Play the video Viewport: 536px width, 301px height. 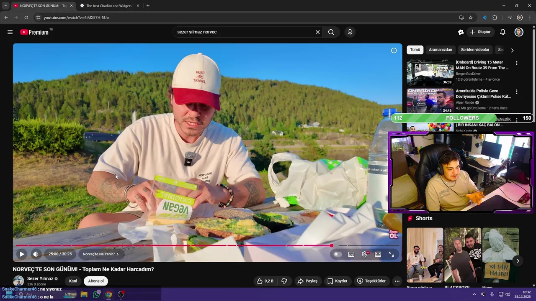pos(22,254)
